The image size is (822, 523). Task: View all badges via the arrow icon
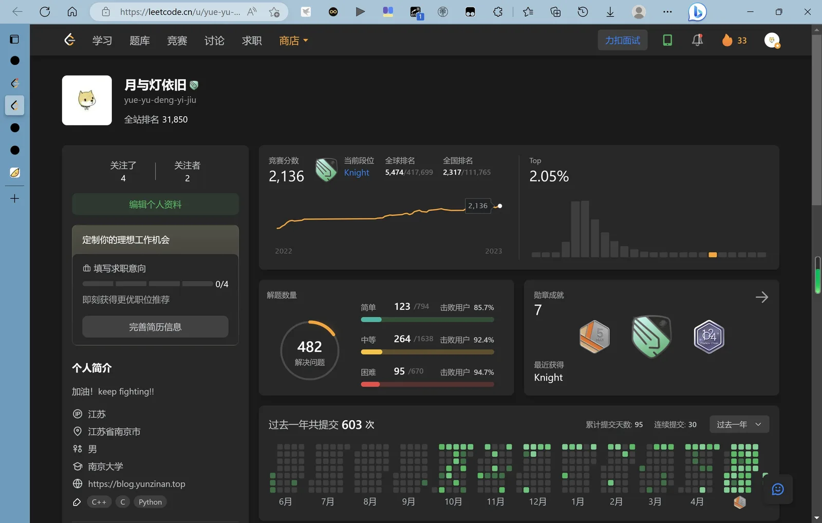pyautogui.click(x=762, y=297)
